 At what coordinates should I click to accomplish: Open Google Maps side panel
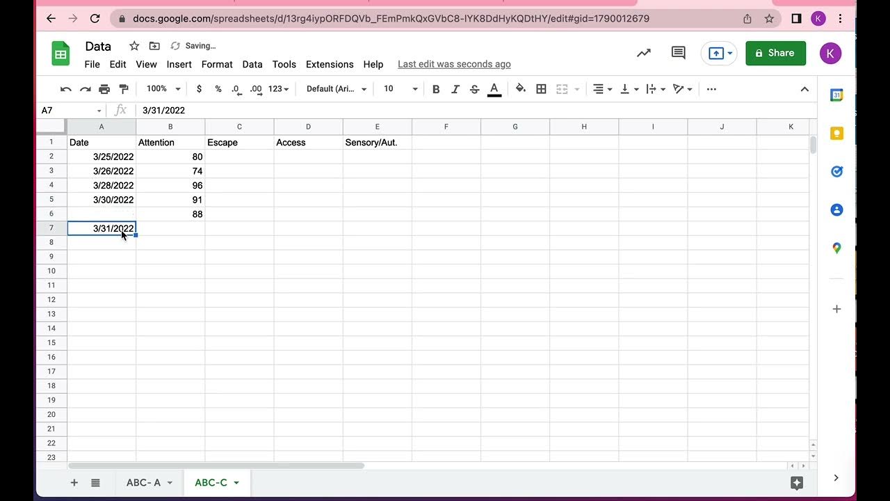pyautogui.click(x=836, y=248)
